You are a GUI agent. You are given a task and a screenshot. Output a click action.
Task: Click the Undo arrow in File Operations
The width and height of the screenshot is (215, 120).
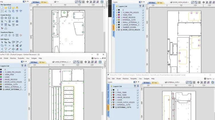tap(17, 11)
